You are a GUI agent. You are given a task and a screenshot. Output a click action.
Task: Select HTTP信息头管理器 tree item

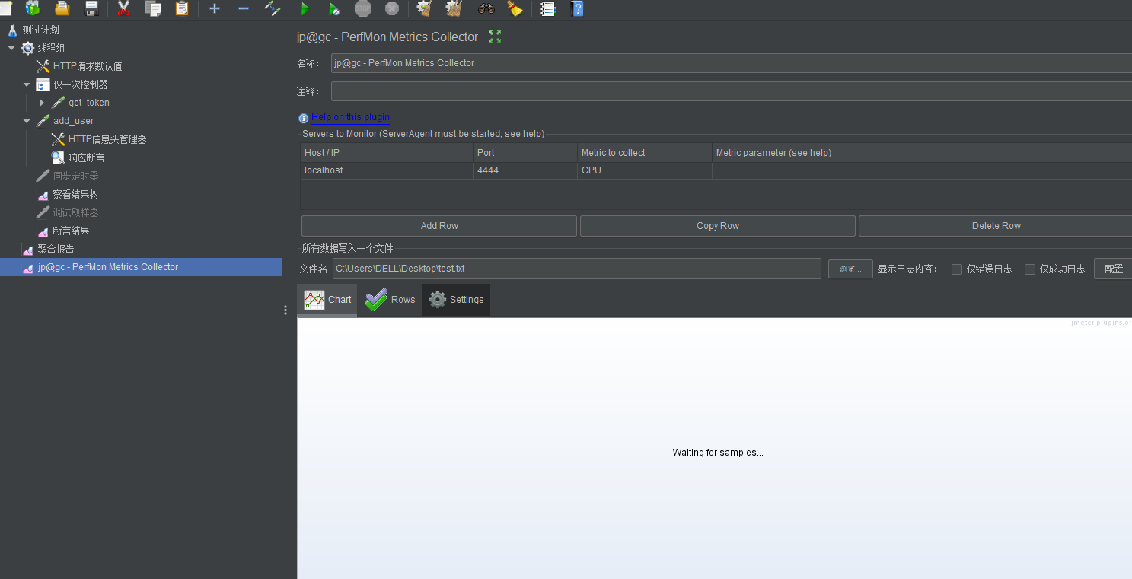click(x=107, y=139)
